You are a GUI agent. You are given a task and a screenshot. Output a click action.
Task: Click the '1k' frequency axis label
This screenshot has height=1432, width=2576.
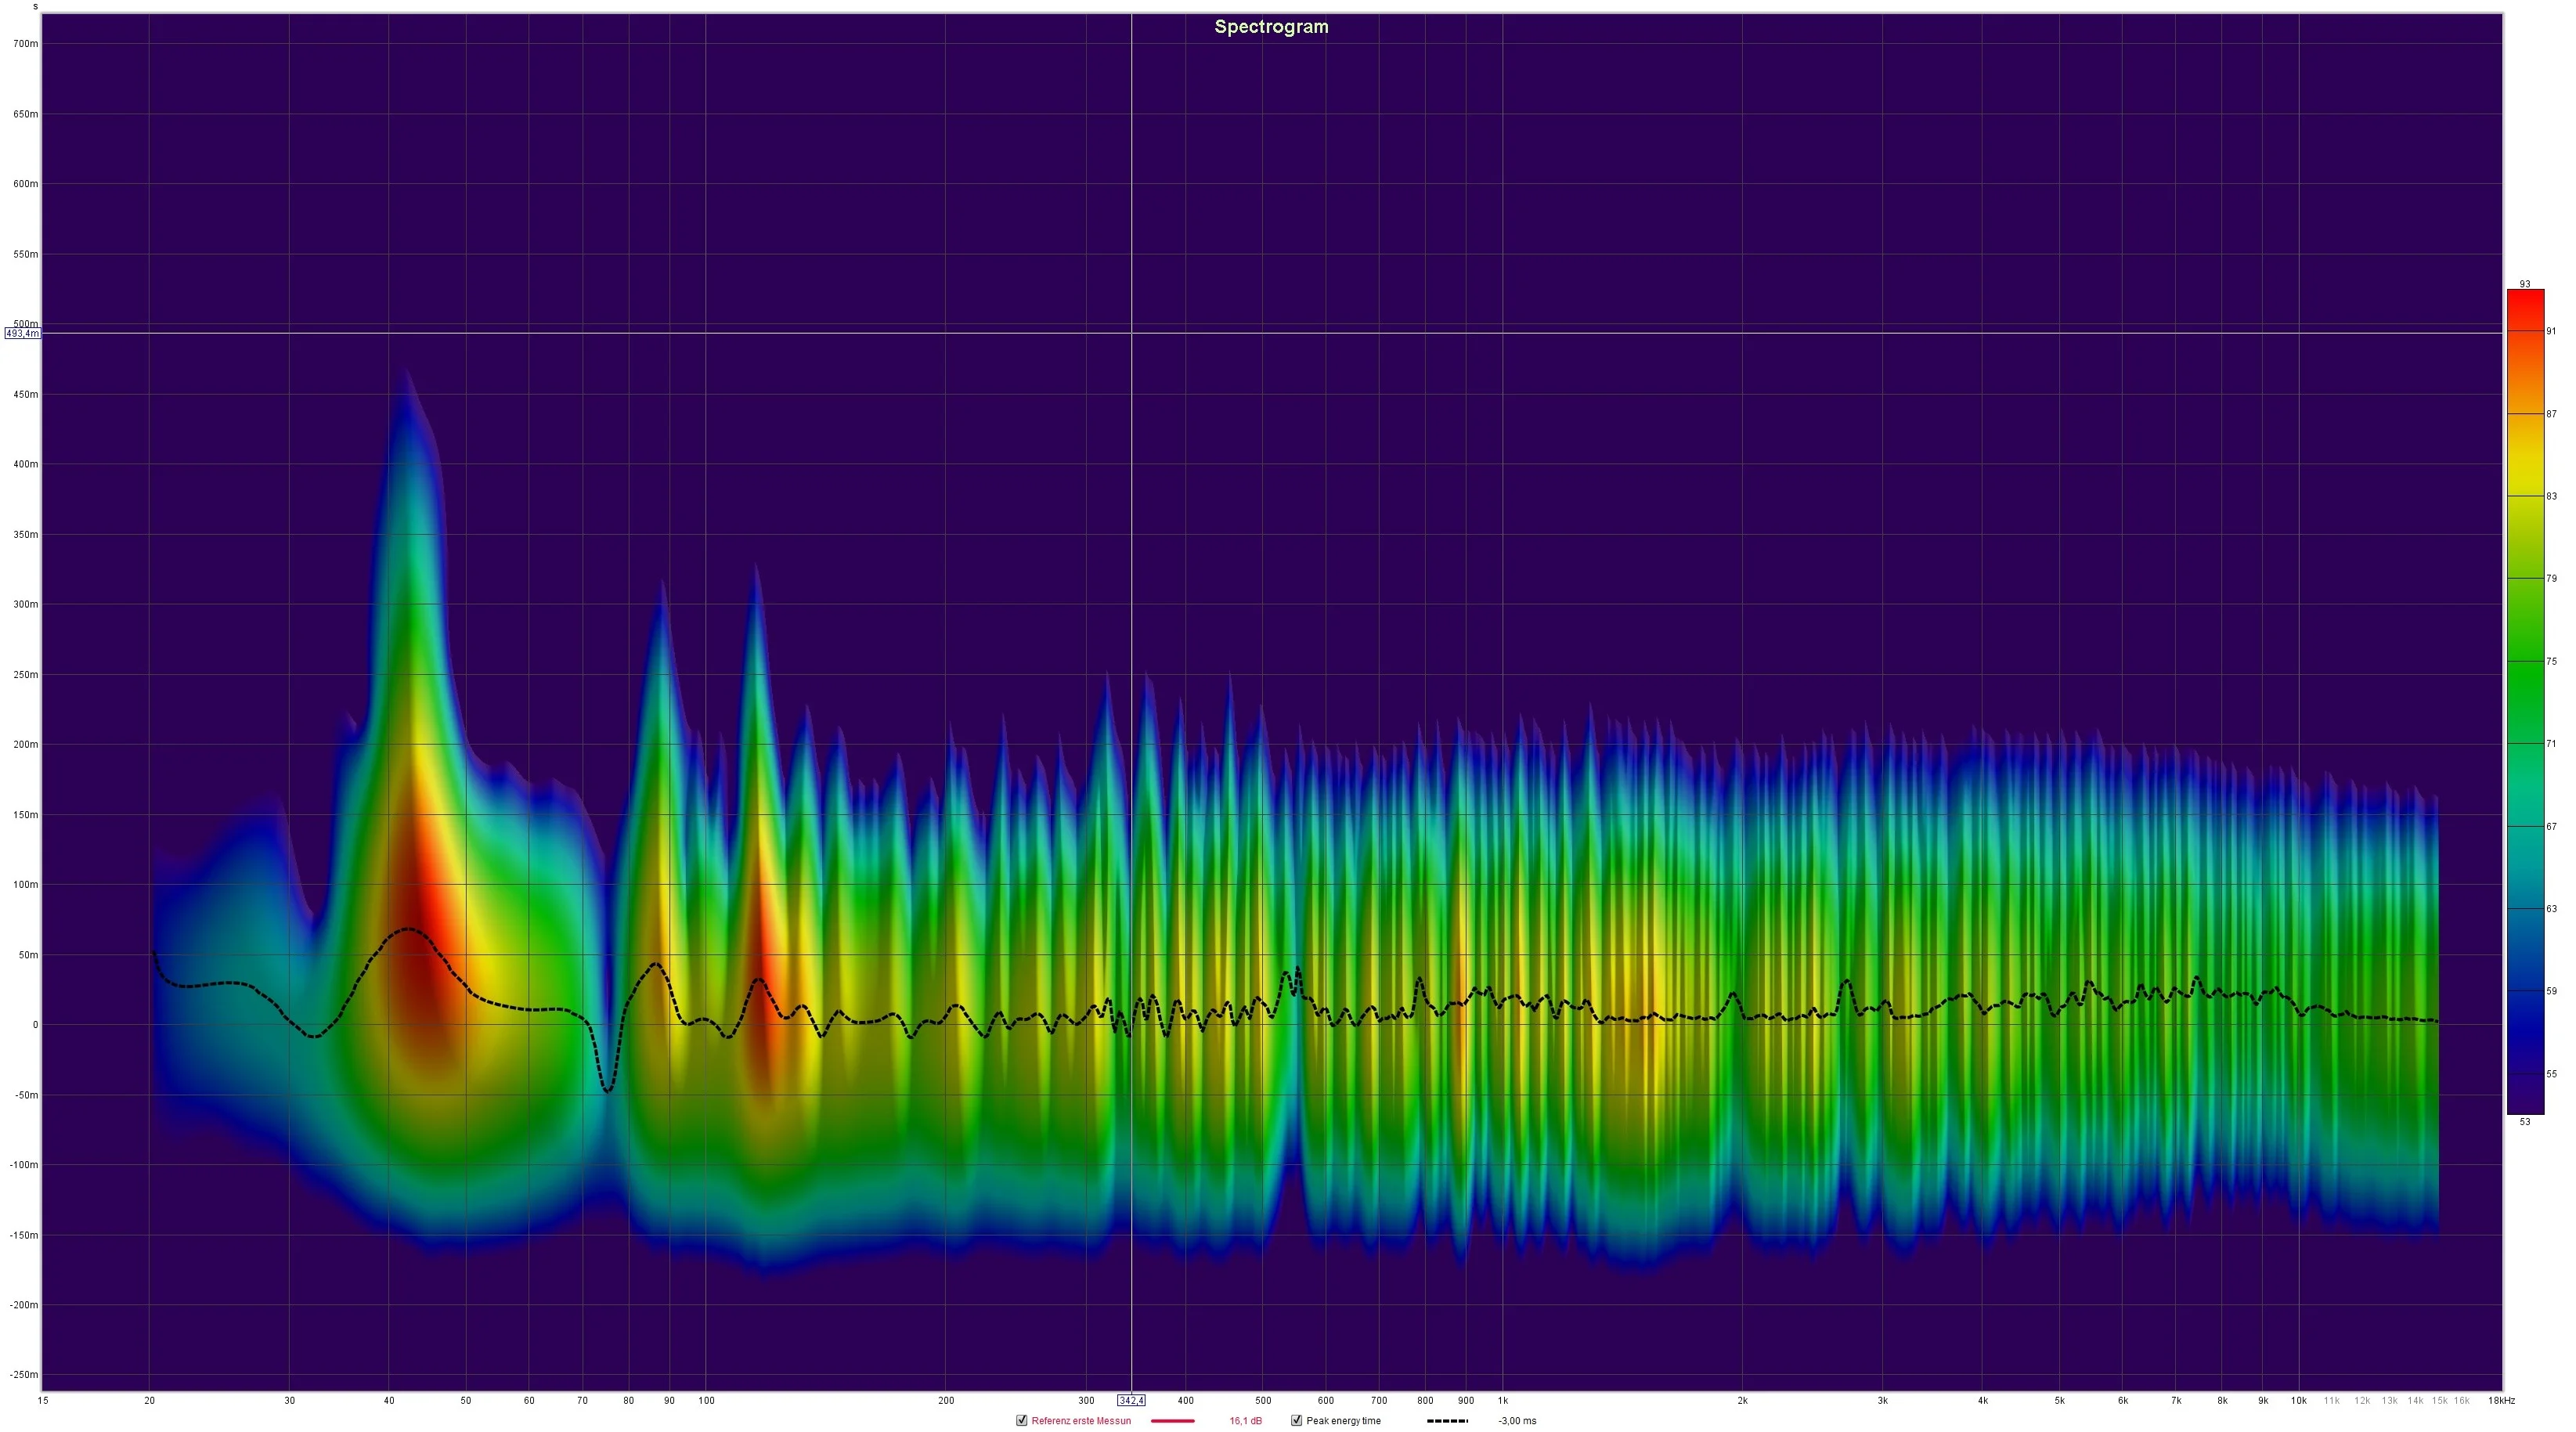(x=1502, y=1401)
